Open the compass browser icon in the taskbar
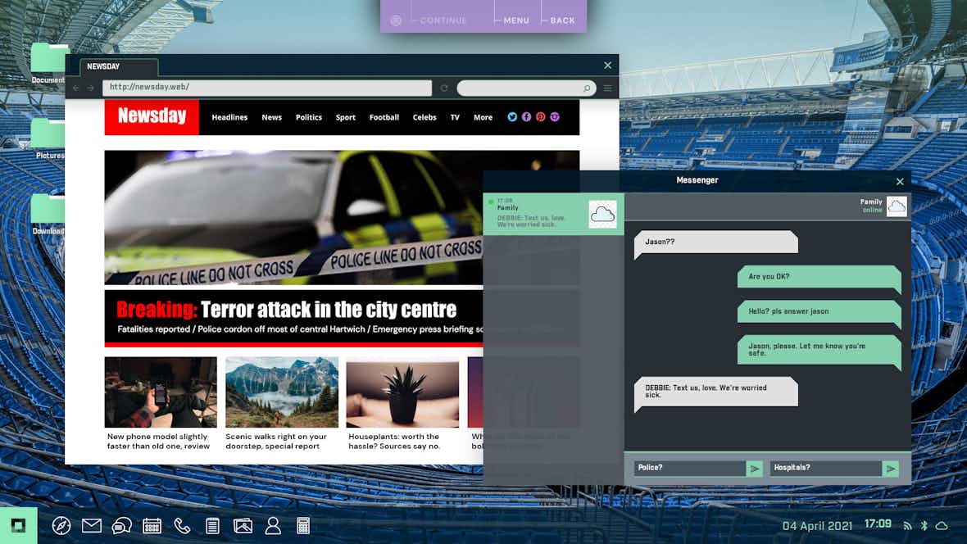Viewport: 967px width, 544px height. 61,525
